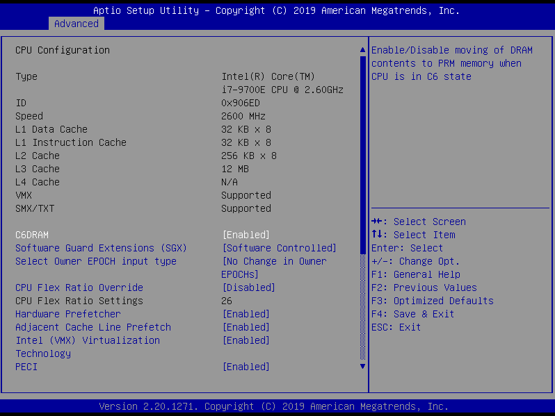This screenshot has width=555, height=416.
Task: Select the PECI setting label
Action: tap(26, 367)
